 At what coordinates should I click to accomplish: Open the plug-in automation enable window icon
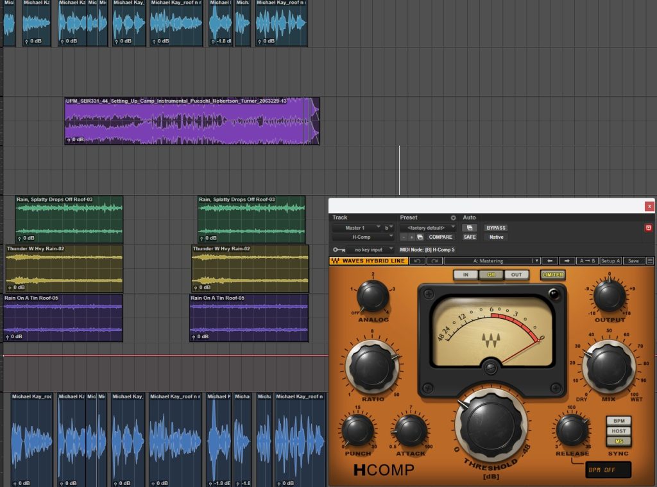pyautogui.click(x=469, y=228)
